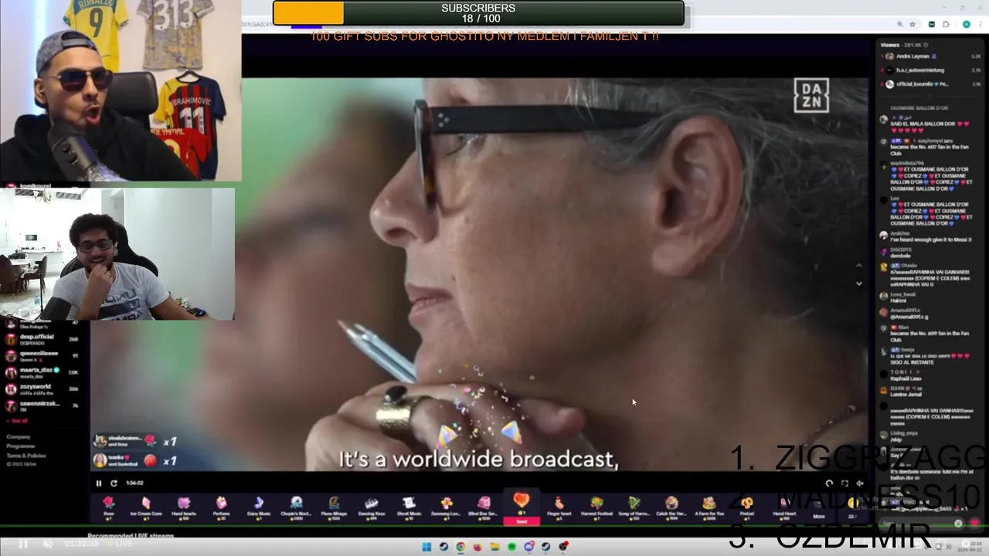Image resolution: width=989 pixels, height=556 pixels.
Task: Select the Sheet Music gift
Action: click(x=409, y=507)
